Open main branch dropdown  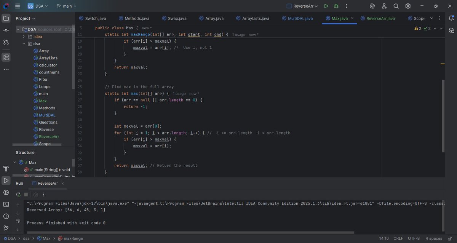pos(67,6)
